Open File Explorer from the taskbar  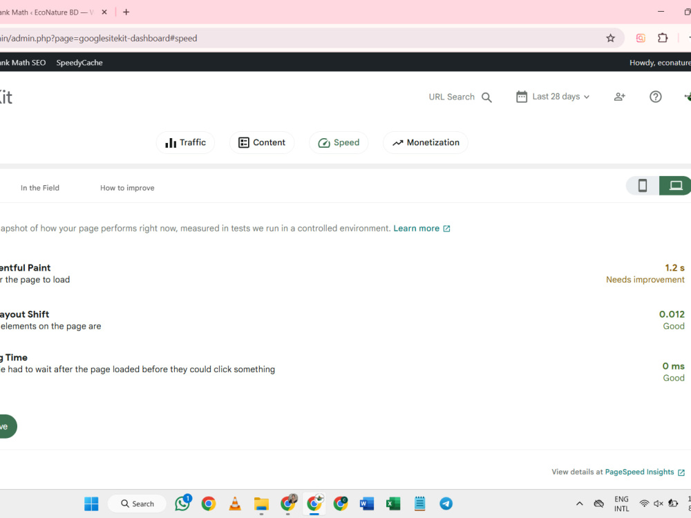tap(261, 503)
